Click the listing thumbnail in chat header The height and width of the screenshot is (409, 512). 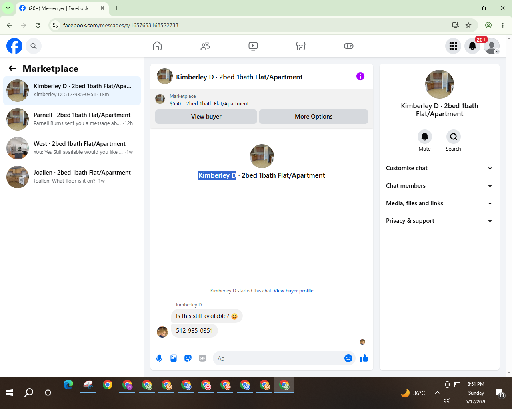pos(165,76)
